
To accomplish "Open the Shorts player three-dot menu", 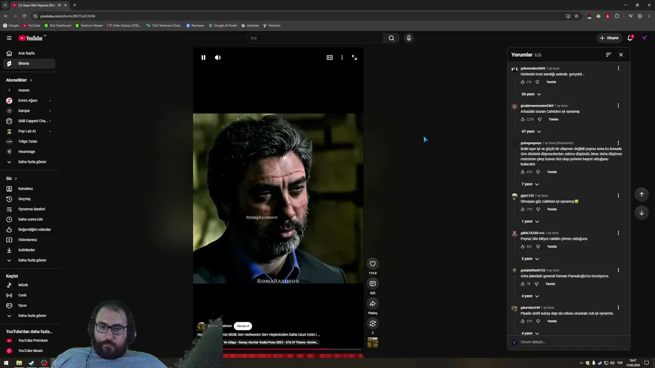I will (x=342, y=58).
